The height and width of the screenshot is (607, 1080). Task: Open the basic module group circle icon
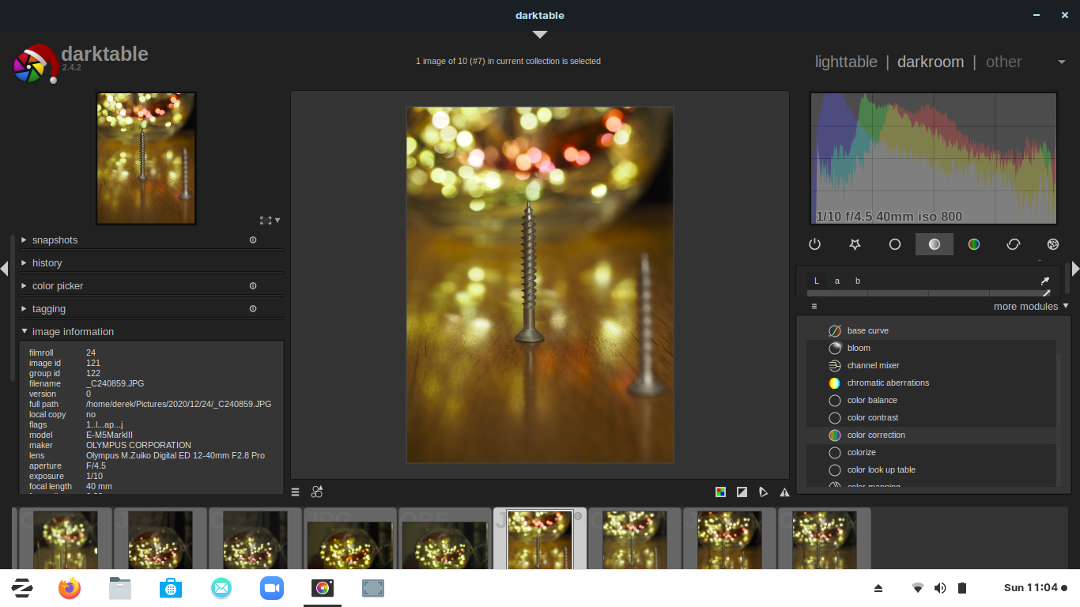[x=895, y=244]
